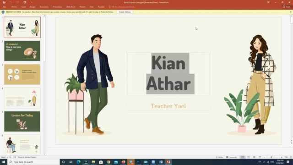Switch to the Home tab
Screen dimensions: 293x165
[14, 7]
